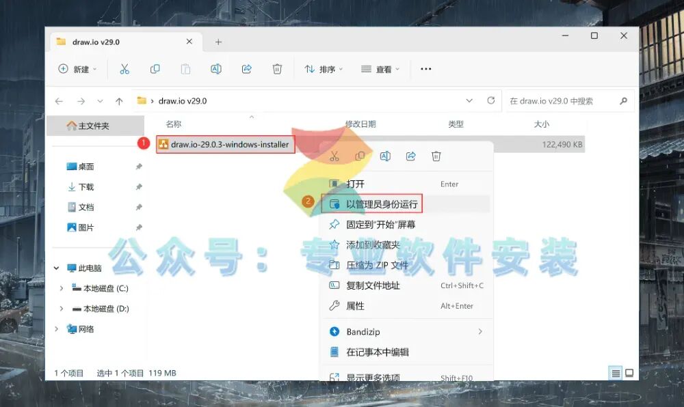The height and width of the screenshot is (407, 684).
Task: Click the Rename icon in the toolbar
Action: (x=216, y=69)
